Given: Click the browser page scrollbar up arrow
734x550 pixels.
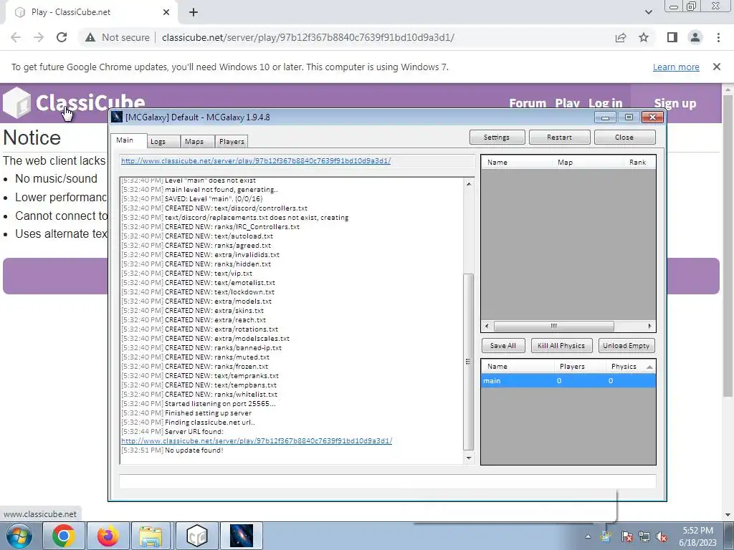Looking at the screenshot, I should (729, 90).
